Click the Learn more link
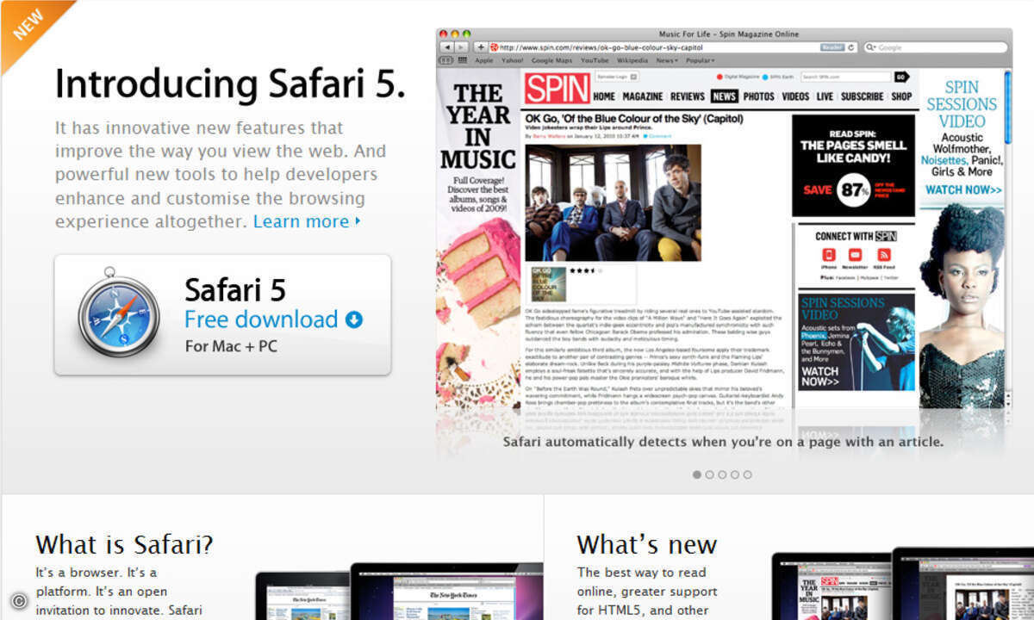 [307, 221]
